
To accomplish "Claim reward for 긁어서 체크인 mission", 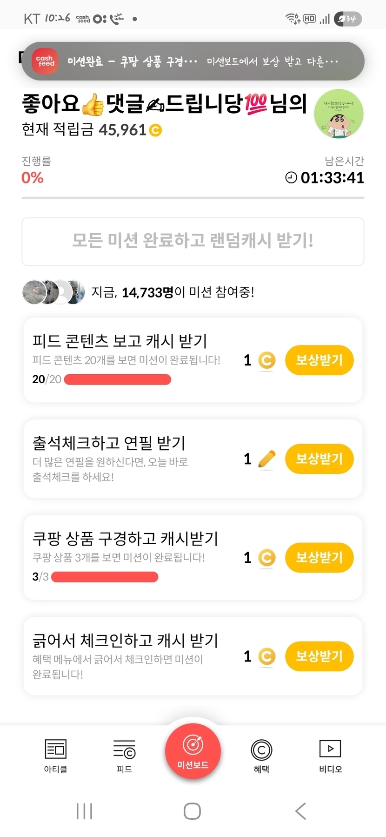I will point(319,656).
